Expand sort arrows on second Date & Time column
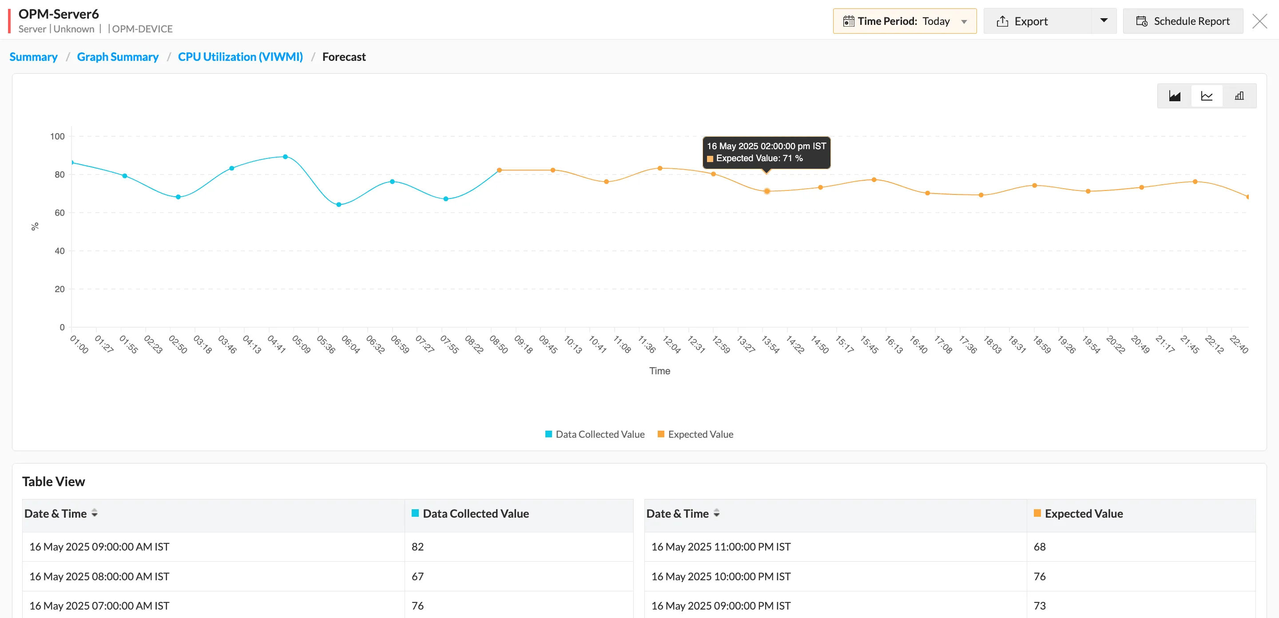Viewport: 1279px width, 618px height. coord(716,513)
